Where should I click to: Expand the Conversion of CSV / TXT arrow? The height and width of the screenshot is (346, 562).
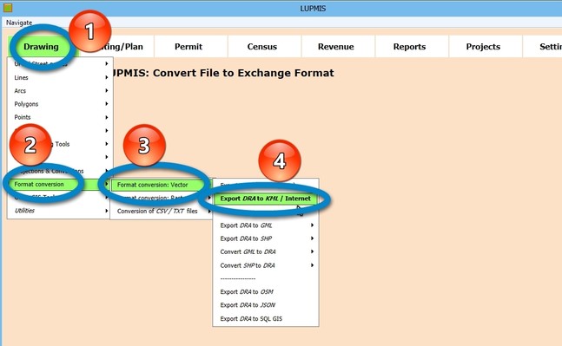[x=209, y=211]
